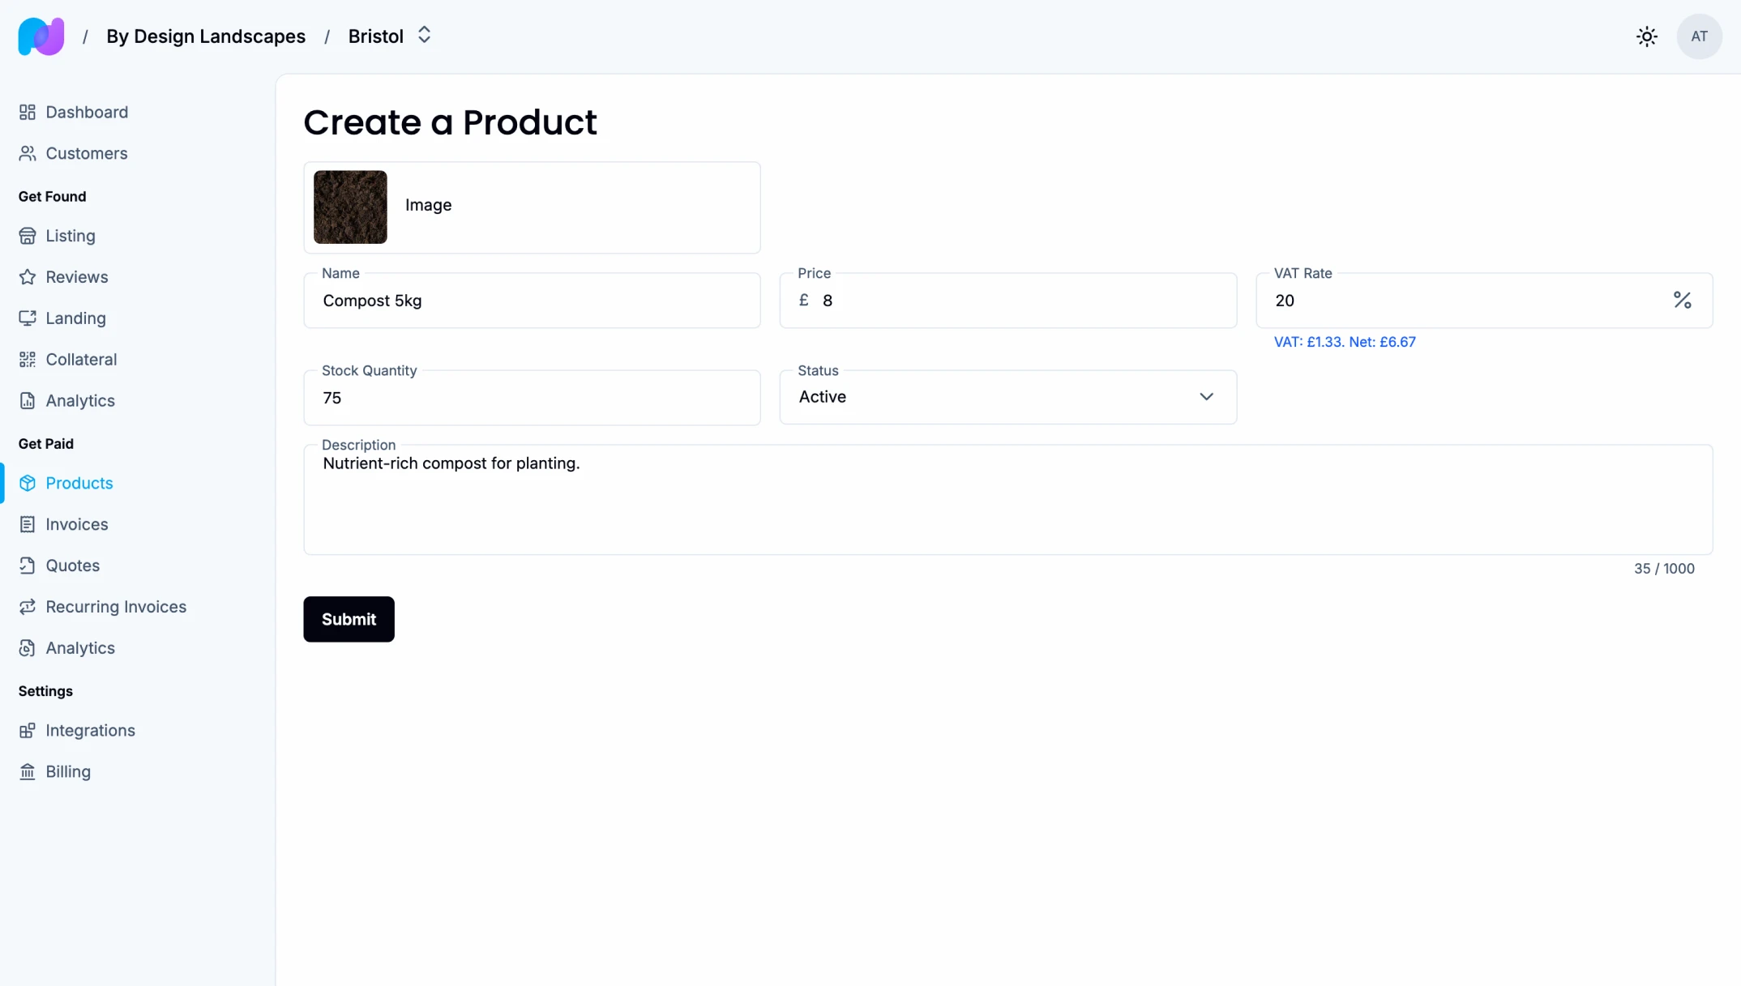Image resolution: width=1741 pixels, height=986 pixels.
Task: Click the Recurring Invoices cycle icon
Action: [x=28, y=606]
